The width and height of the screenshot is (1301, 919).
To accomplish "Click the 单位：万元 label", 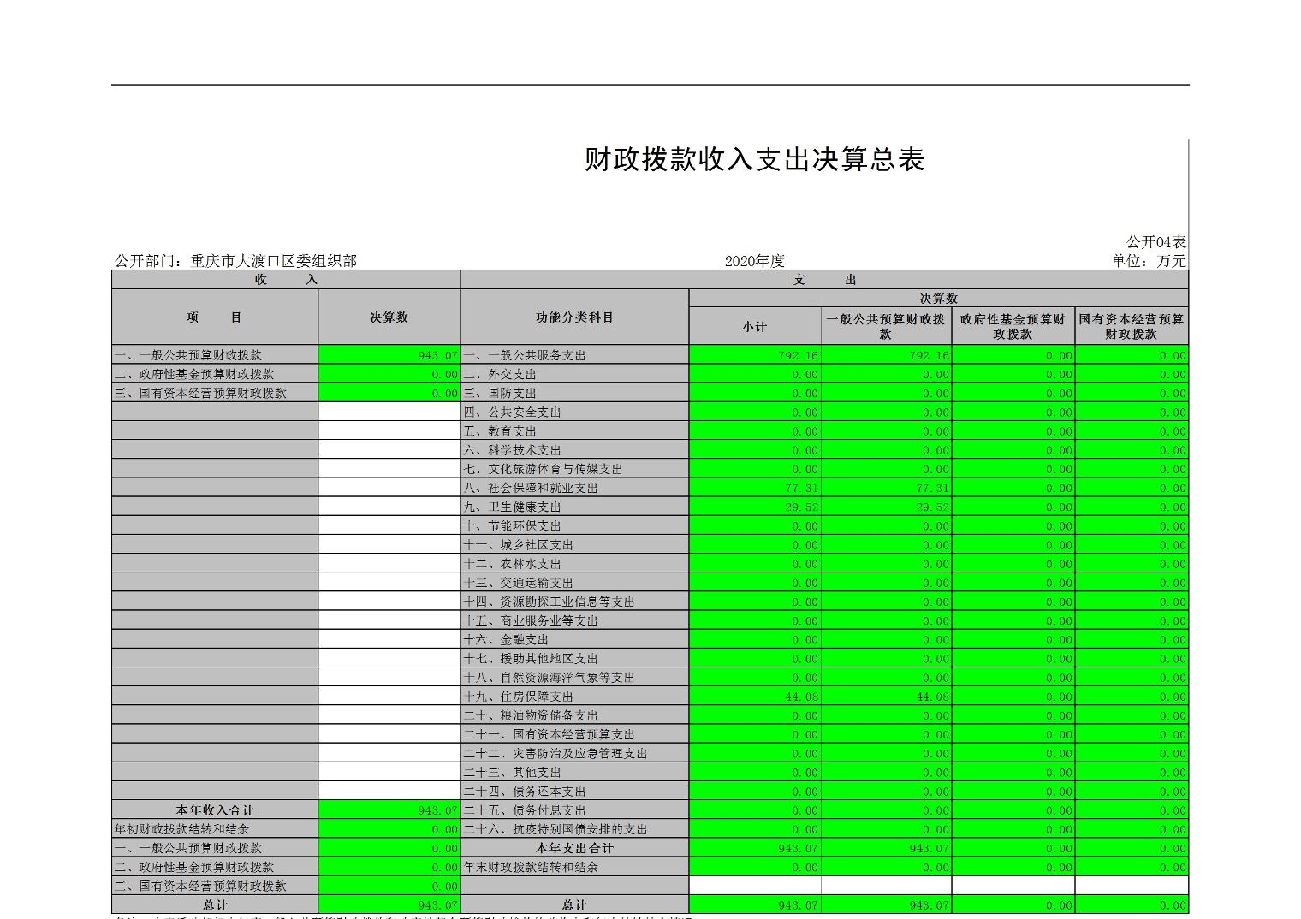I will (x=1148, y=261).
